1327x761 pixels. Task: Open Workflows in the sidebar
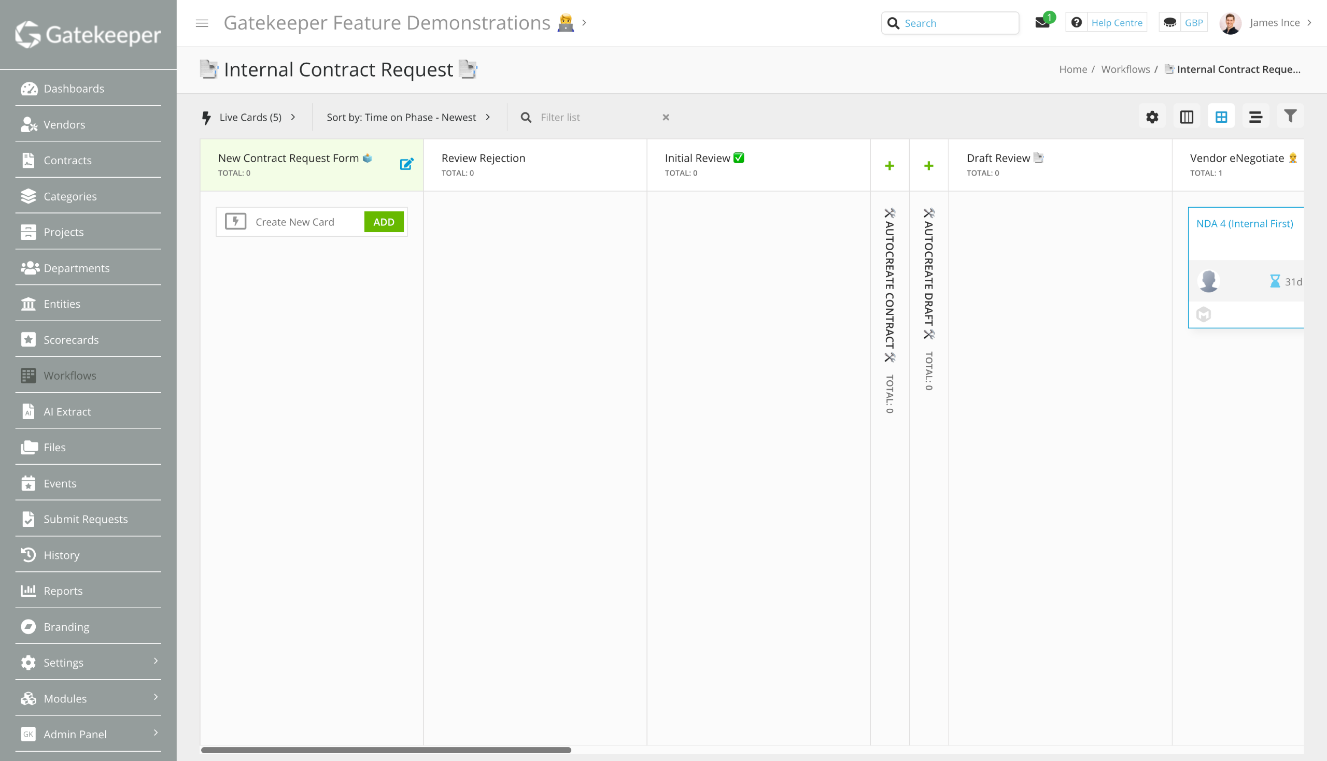69,375
